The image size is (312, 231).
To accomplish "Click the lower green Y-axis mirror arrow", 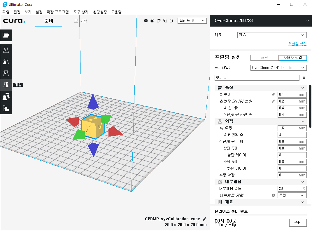I will click(x=79, y=135).
